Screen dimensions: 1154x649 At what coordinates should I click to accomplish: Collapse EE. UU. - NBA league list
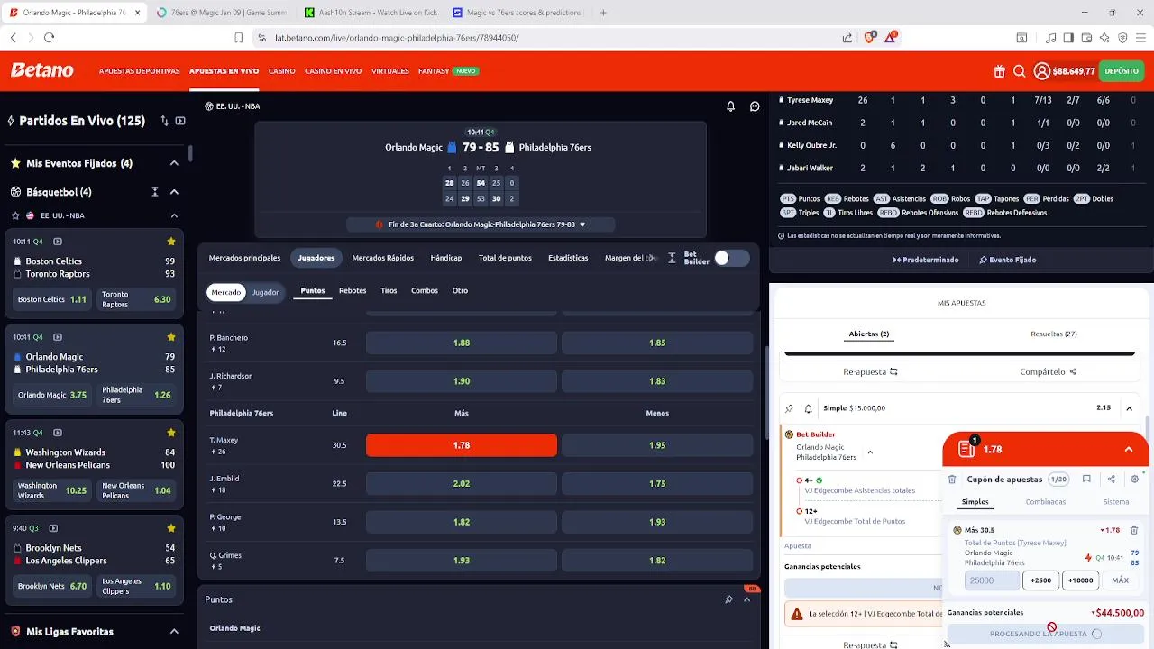coord(174,215)
